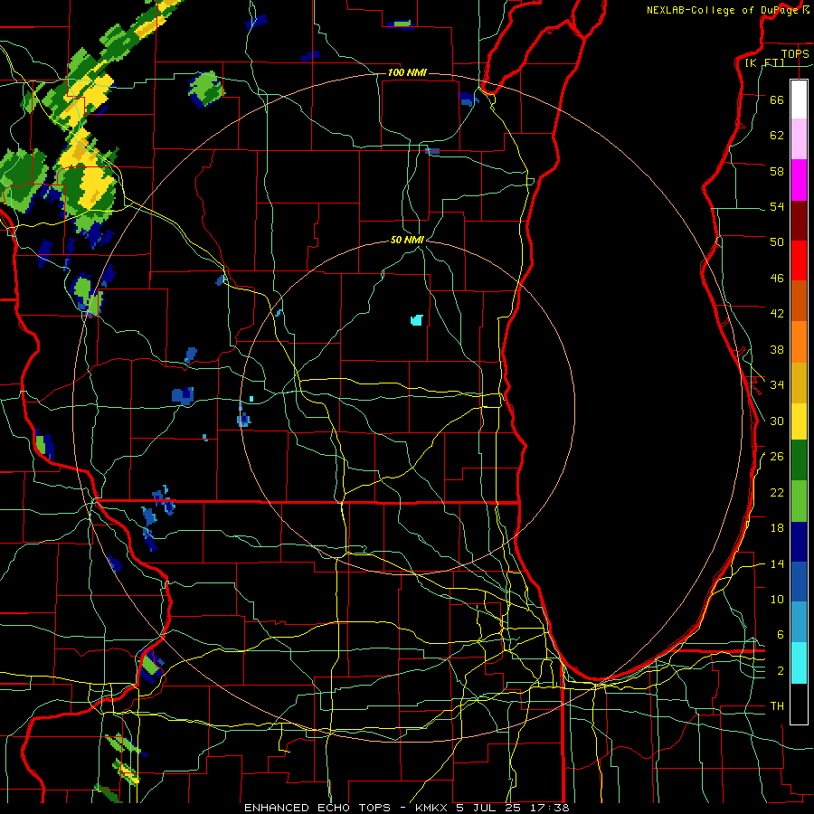Click the legend value 42

pyautogui.click(x=777, y=313)
